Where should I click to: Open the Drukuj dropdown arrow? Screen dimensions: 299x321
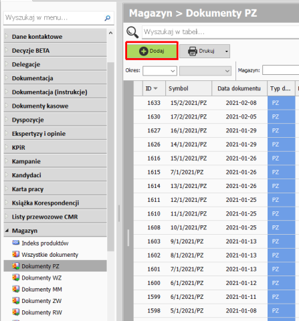click(227, 51)
